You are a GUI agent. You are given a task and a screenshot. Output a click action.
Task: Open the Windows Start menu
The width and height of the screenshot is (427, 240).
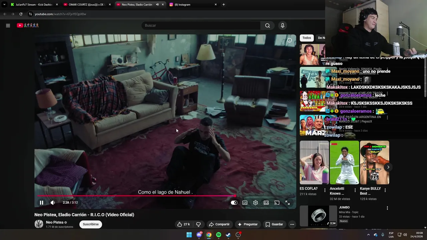pos(189,235)
